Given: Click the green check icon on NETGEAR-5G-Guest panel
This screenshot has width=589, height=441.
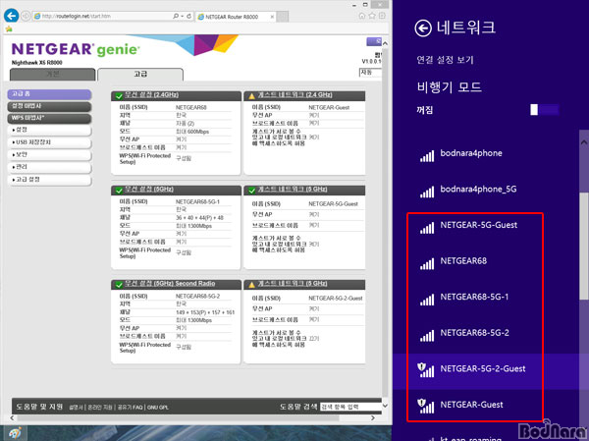Looking at the screenshot, I should pos(251,191).
